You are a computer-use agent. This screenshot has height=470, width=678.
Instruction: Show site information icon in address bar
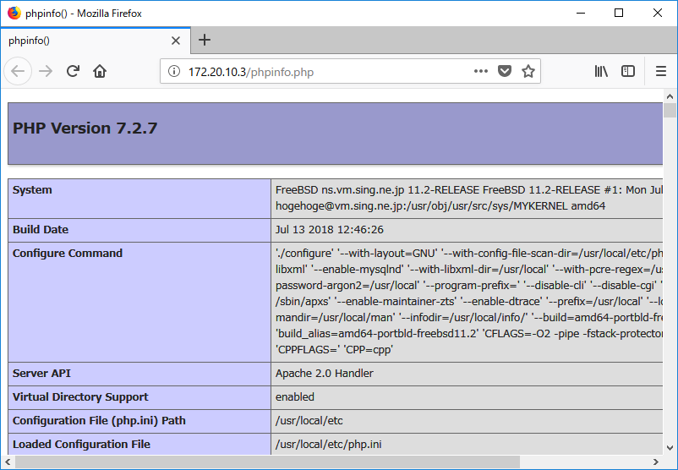tap(174, 71)
